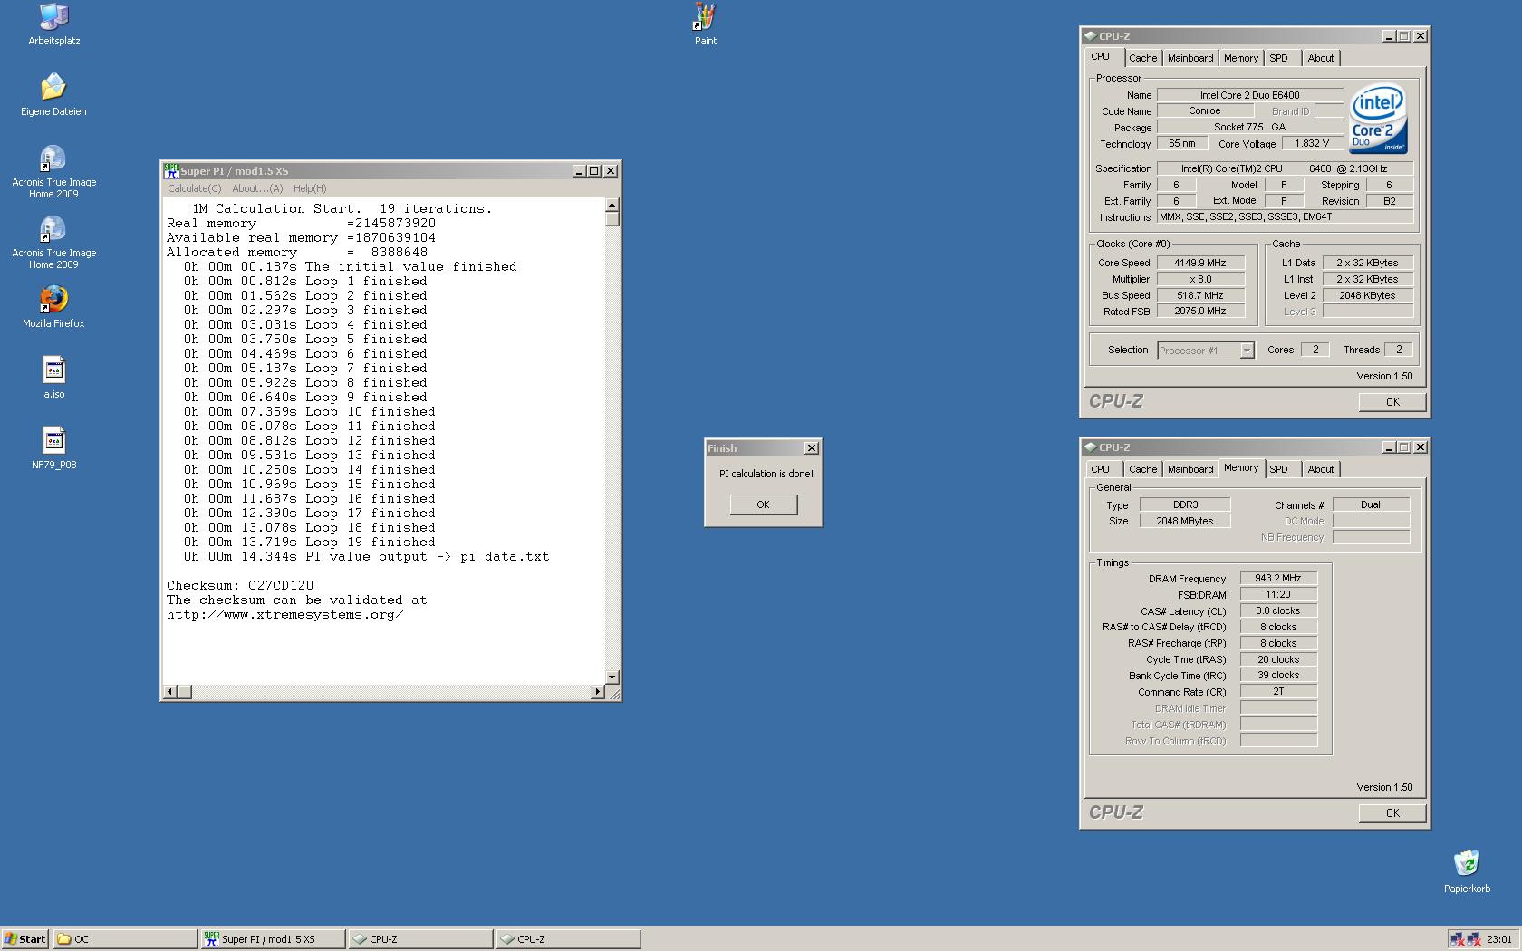Open the Paint desktop shortcut
Viewport: 1522px width, 951px height.
[706, 24]
